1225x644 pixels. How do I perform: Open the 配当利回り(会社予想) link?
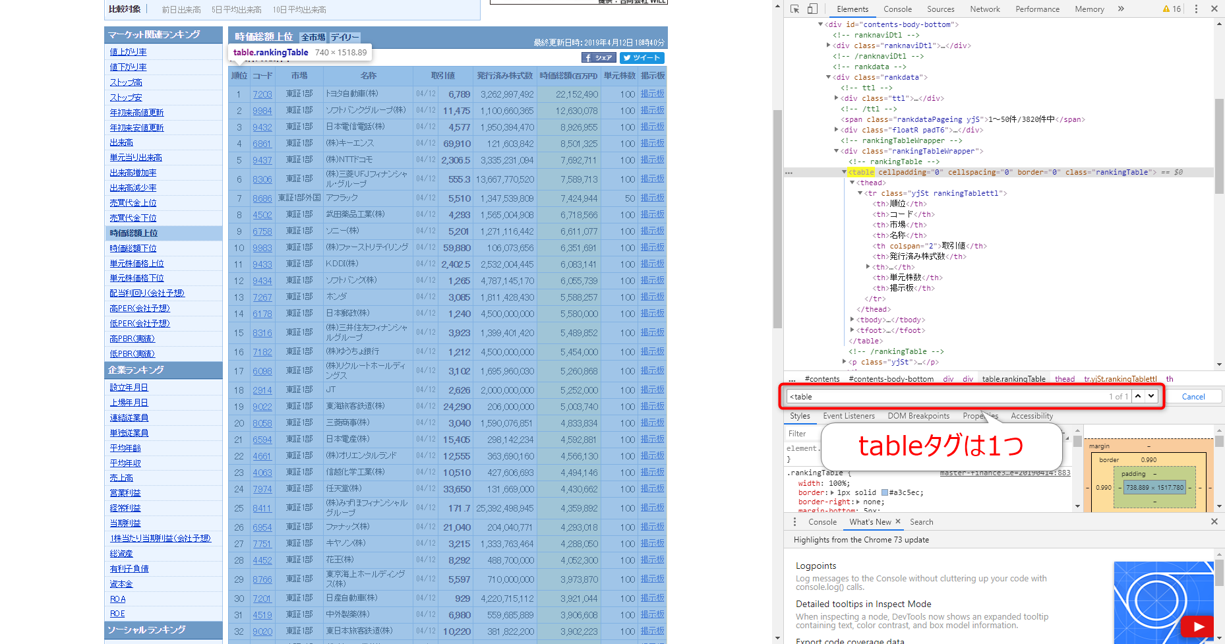[x=147, y=293]
